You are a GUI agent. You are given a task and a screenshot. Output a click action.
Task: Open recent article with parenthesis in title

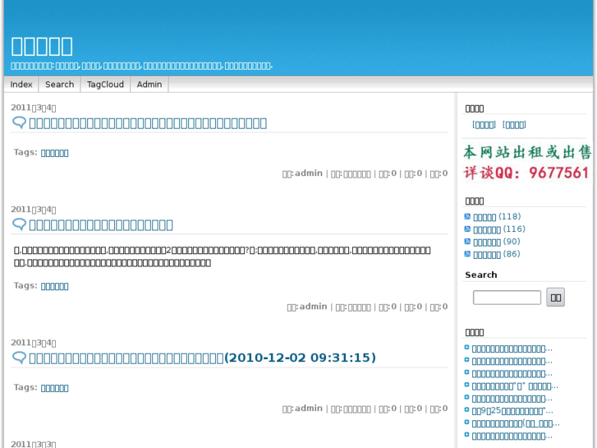click(x=516, y=424)
